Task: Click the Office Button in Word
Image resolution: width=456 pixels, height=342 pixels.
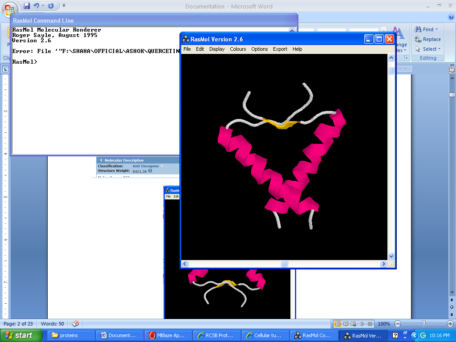Action: tap(9, 9)
